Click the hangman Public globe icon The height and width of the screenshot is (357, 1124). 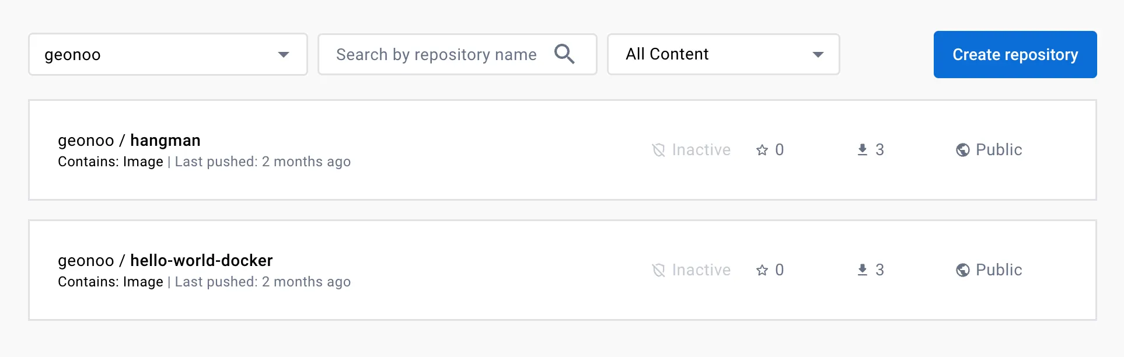click(x=962, y=150)
